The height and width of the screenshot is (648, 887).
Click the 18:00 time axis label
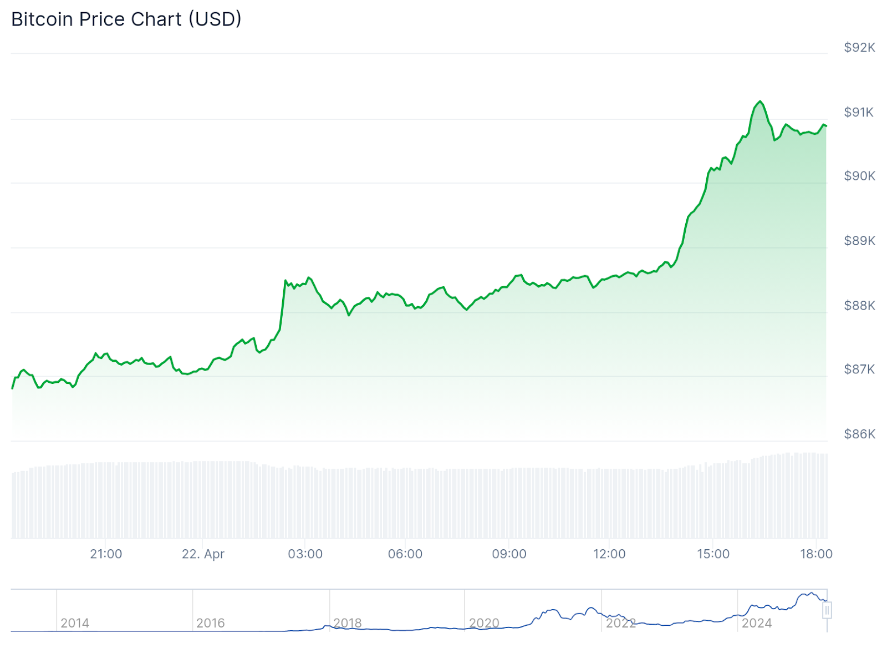[x=816, y=554]
